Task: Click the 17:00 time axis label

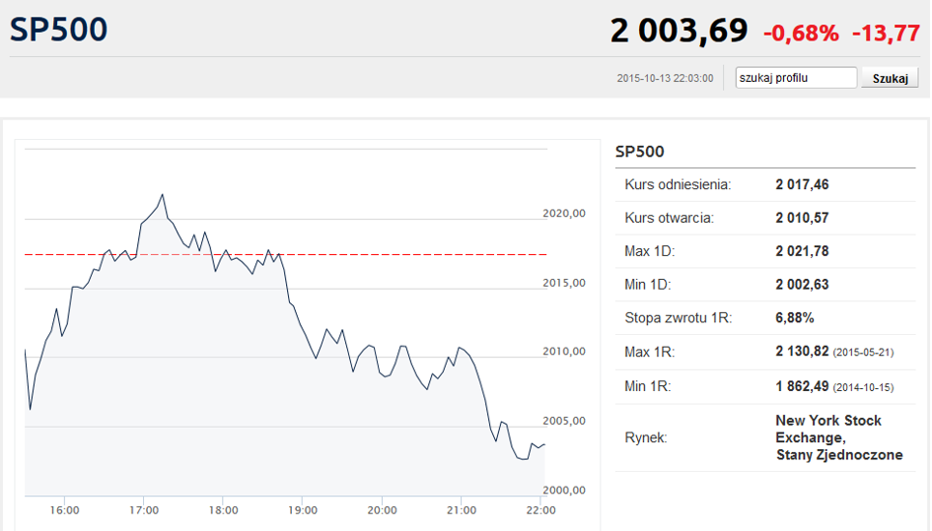Action: pyautogui.click(x=144, y=510)
